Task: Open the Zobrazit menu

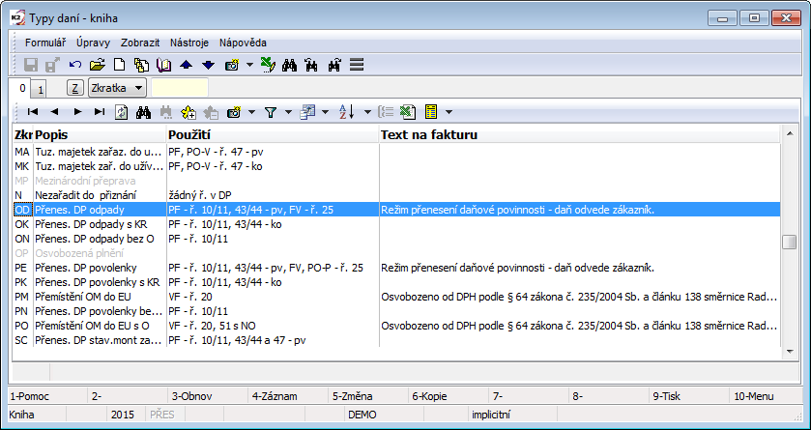Action: tap(140, 43)
